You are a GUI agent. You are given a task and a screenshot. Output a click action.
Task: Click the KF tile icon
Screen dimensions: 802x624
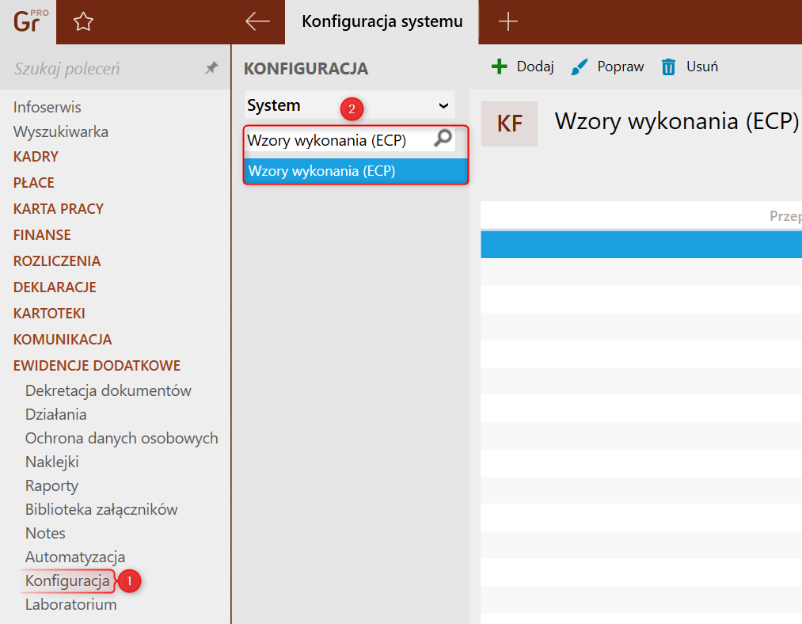[509, 124]
